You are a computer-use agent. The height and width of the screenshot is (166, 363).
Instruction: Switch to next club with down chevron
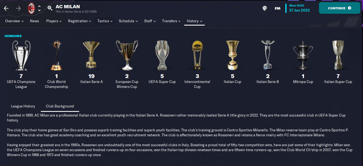tap(39, 10)
